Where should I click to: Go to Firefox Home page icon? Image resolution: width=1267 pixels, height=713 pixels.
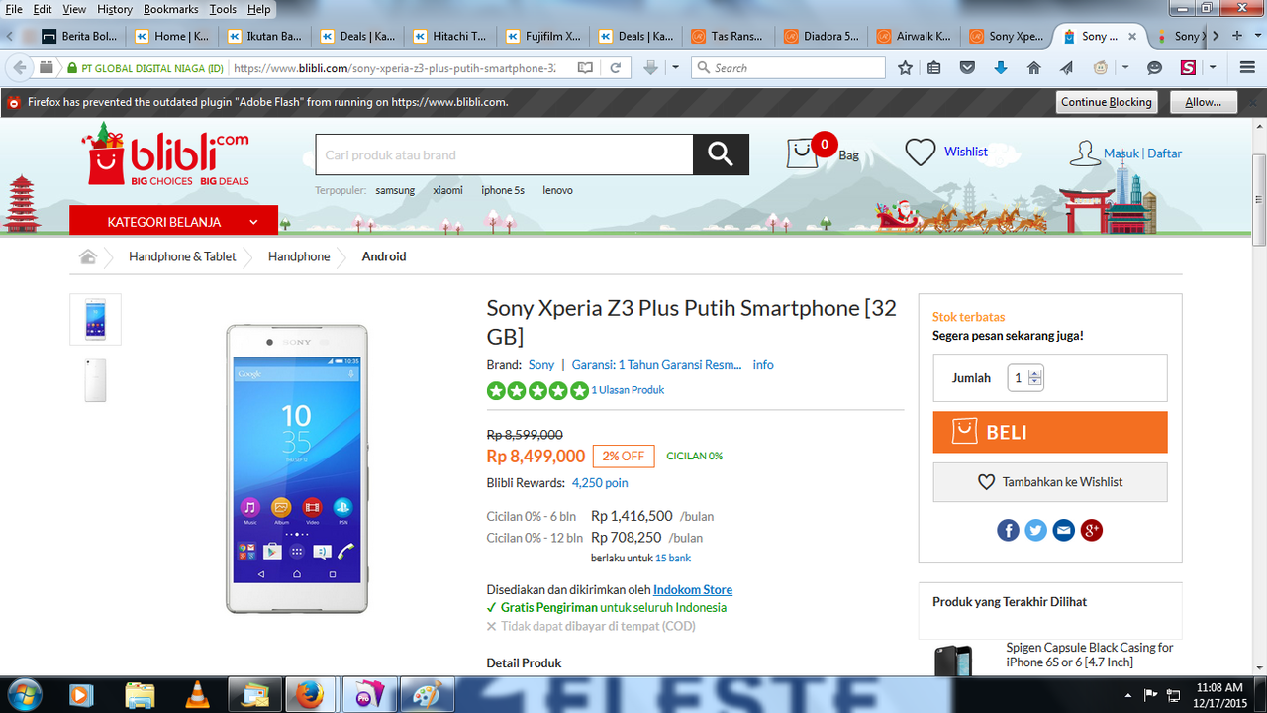click(x=1033, y=68)
